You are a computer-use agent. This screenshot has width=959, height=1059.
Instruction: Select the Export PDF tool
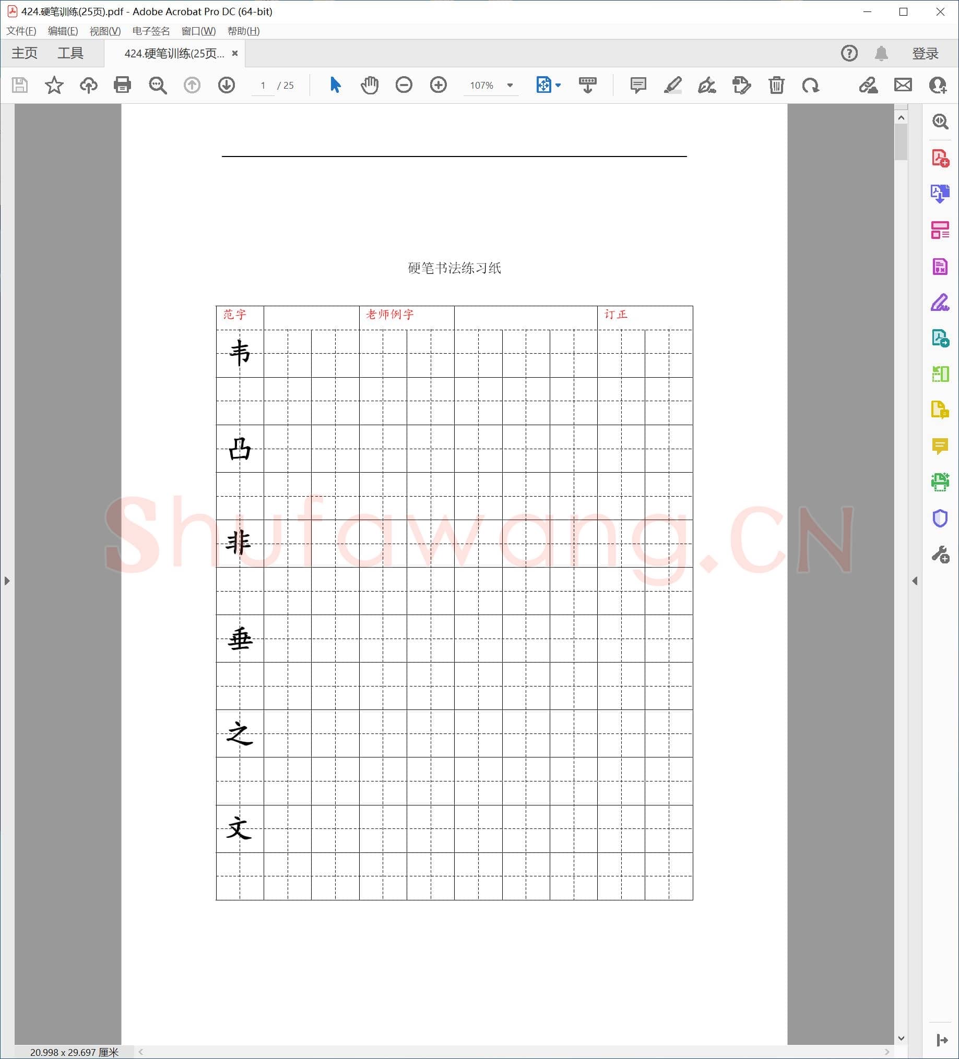click(x=941, y=194)
